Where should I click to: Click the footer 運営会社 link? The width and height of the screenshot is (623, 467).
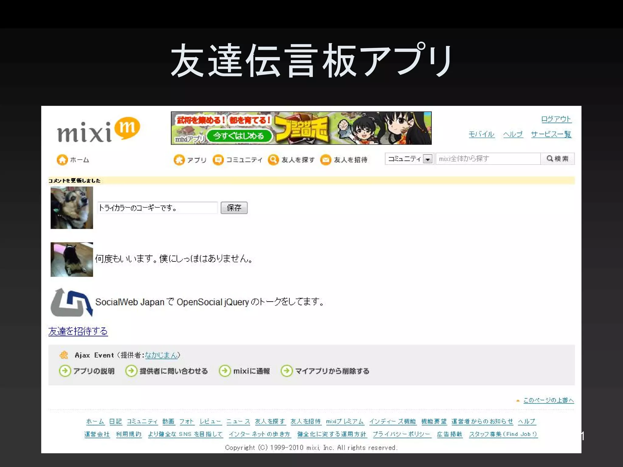click(97, 434)
